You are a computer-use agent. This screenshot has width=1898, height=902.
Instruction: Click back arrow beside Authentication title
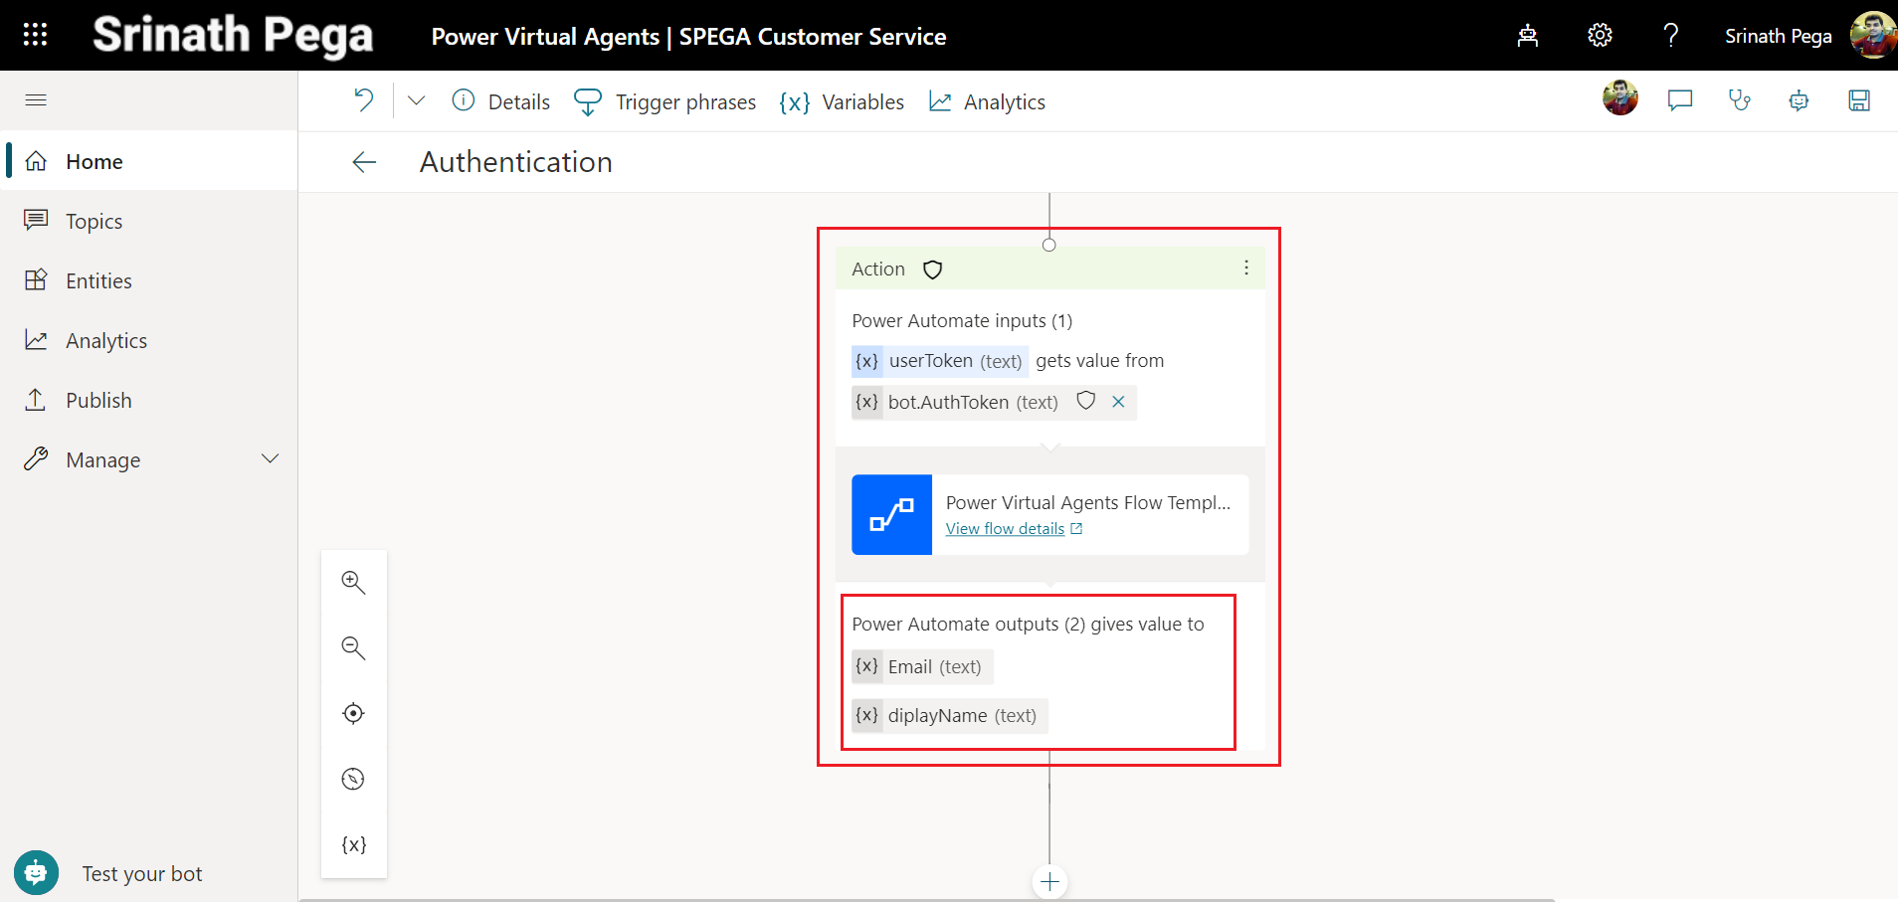(364, 162)
